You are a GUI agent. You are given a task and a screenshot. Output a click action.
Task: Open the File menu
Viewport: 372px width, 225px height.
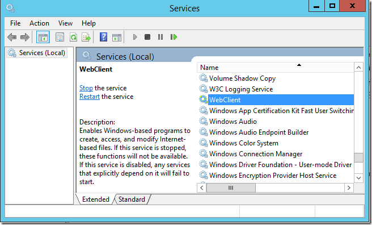coord(15,23)
